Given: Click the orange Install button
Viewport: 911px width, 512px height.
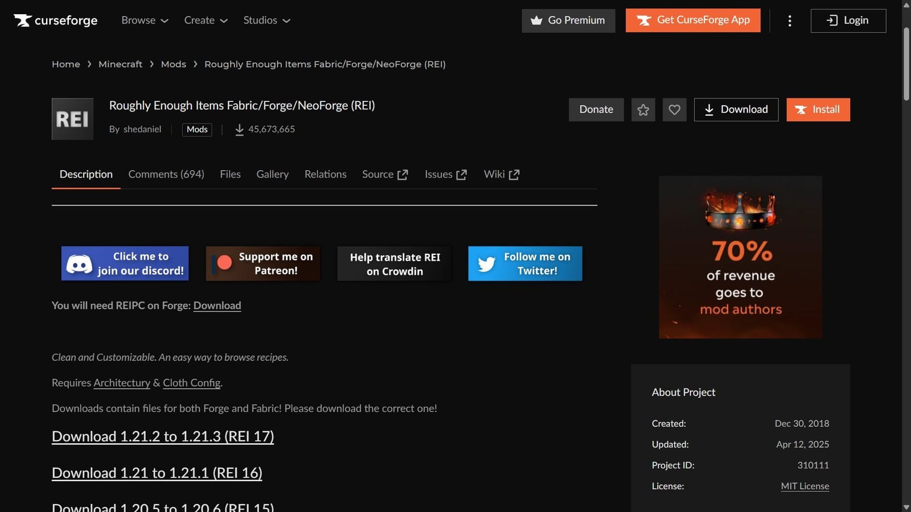Looking at the screenshot, I should 818,110.
